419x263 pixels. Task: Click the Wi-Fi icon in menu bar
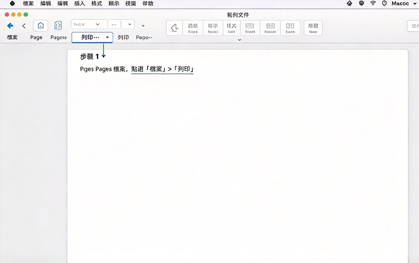[x=373, y=4]
